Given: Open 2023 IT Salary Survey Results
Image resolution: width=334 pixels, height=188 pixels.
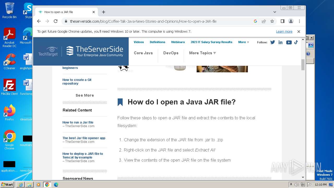Looking at the screenshot, I should (211, 42).
